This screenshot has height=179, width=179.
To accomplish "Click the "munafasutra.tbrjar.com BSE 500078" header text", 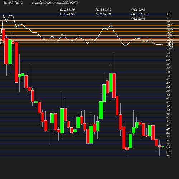I will point(55,3).
